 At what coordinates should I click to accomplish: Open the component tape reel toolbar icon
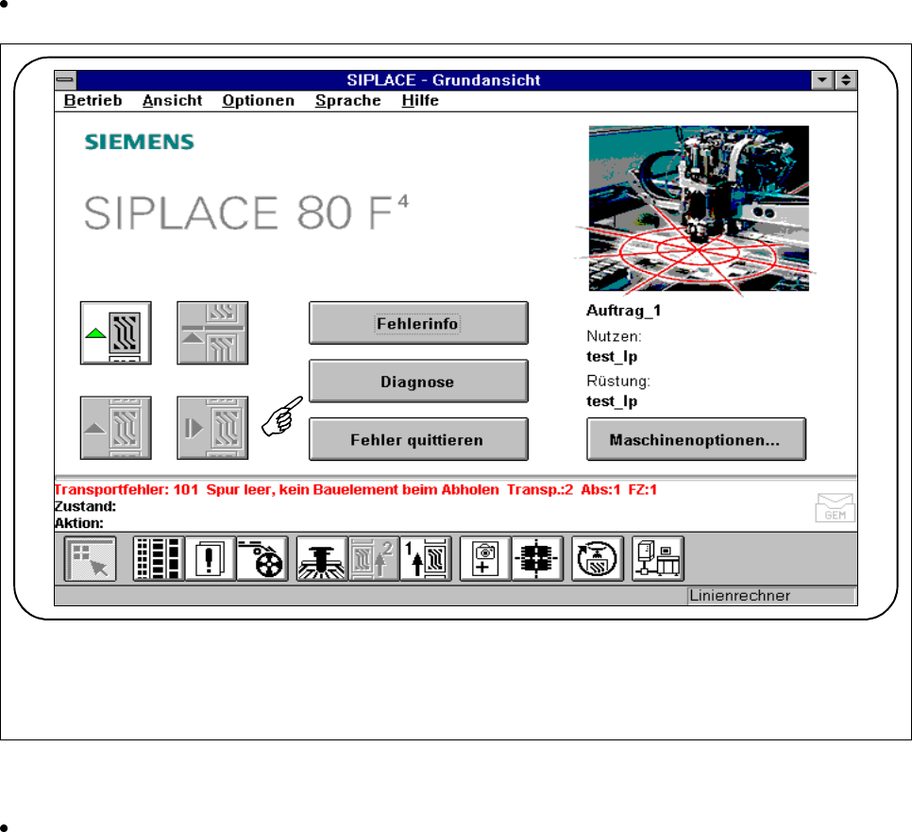(x=262, y=559)
